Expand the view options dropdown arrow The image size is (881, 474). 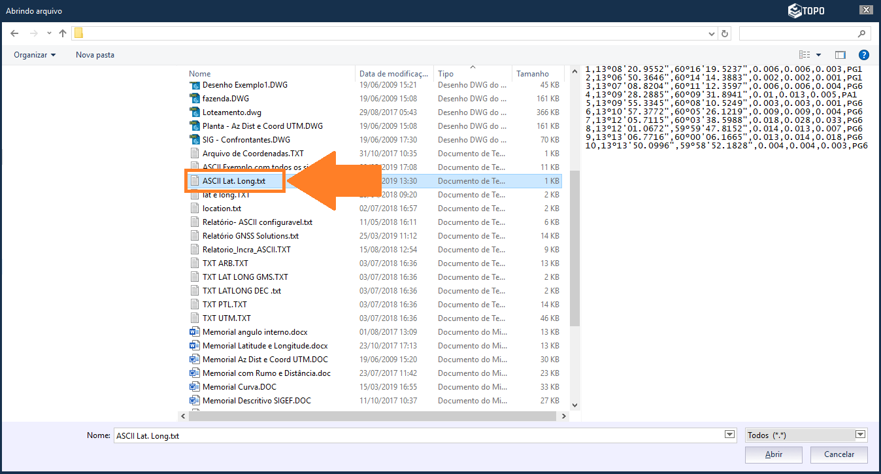[x=818, y=55]
